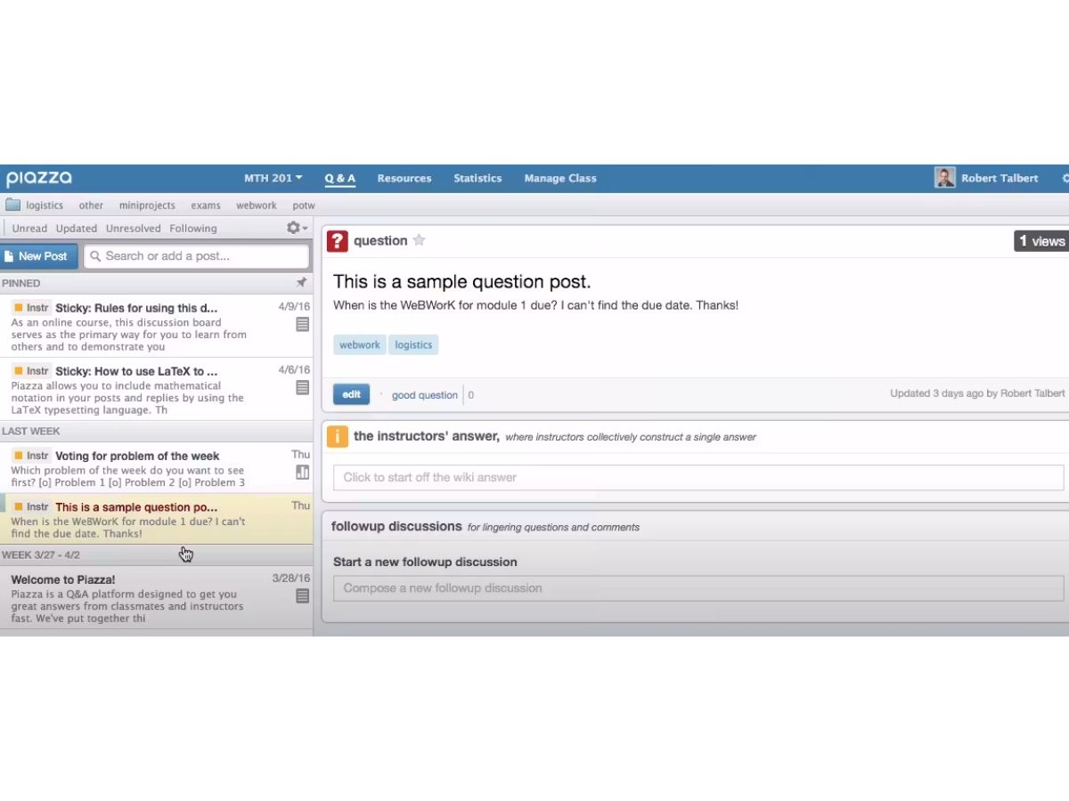Image resolution: width=1069 pixels, height=801 pixels.
Task: Click the Instr badge on Voting post
Action: 32,456
